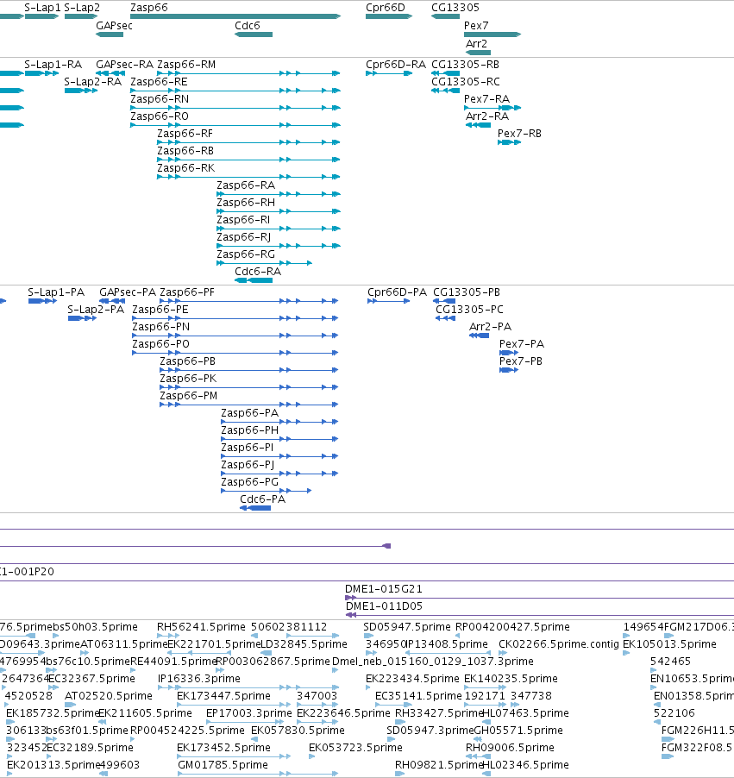Select EST RH09006.5prime

click(x=510, y=748)
